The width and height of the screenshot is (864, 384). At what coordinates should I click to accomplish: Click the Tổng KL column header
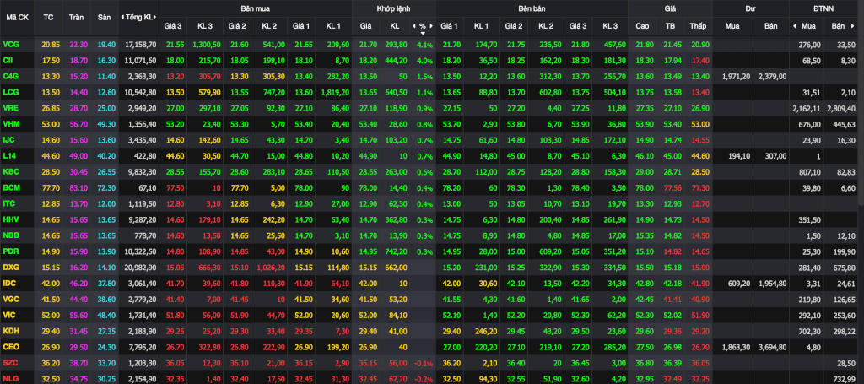click(139, 17)
